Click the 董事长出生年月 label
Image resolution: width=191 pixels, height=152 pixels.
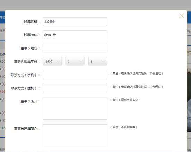(27, 61)
